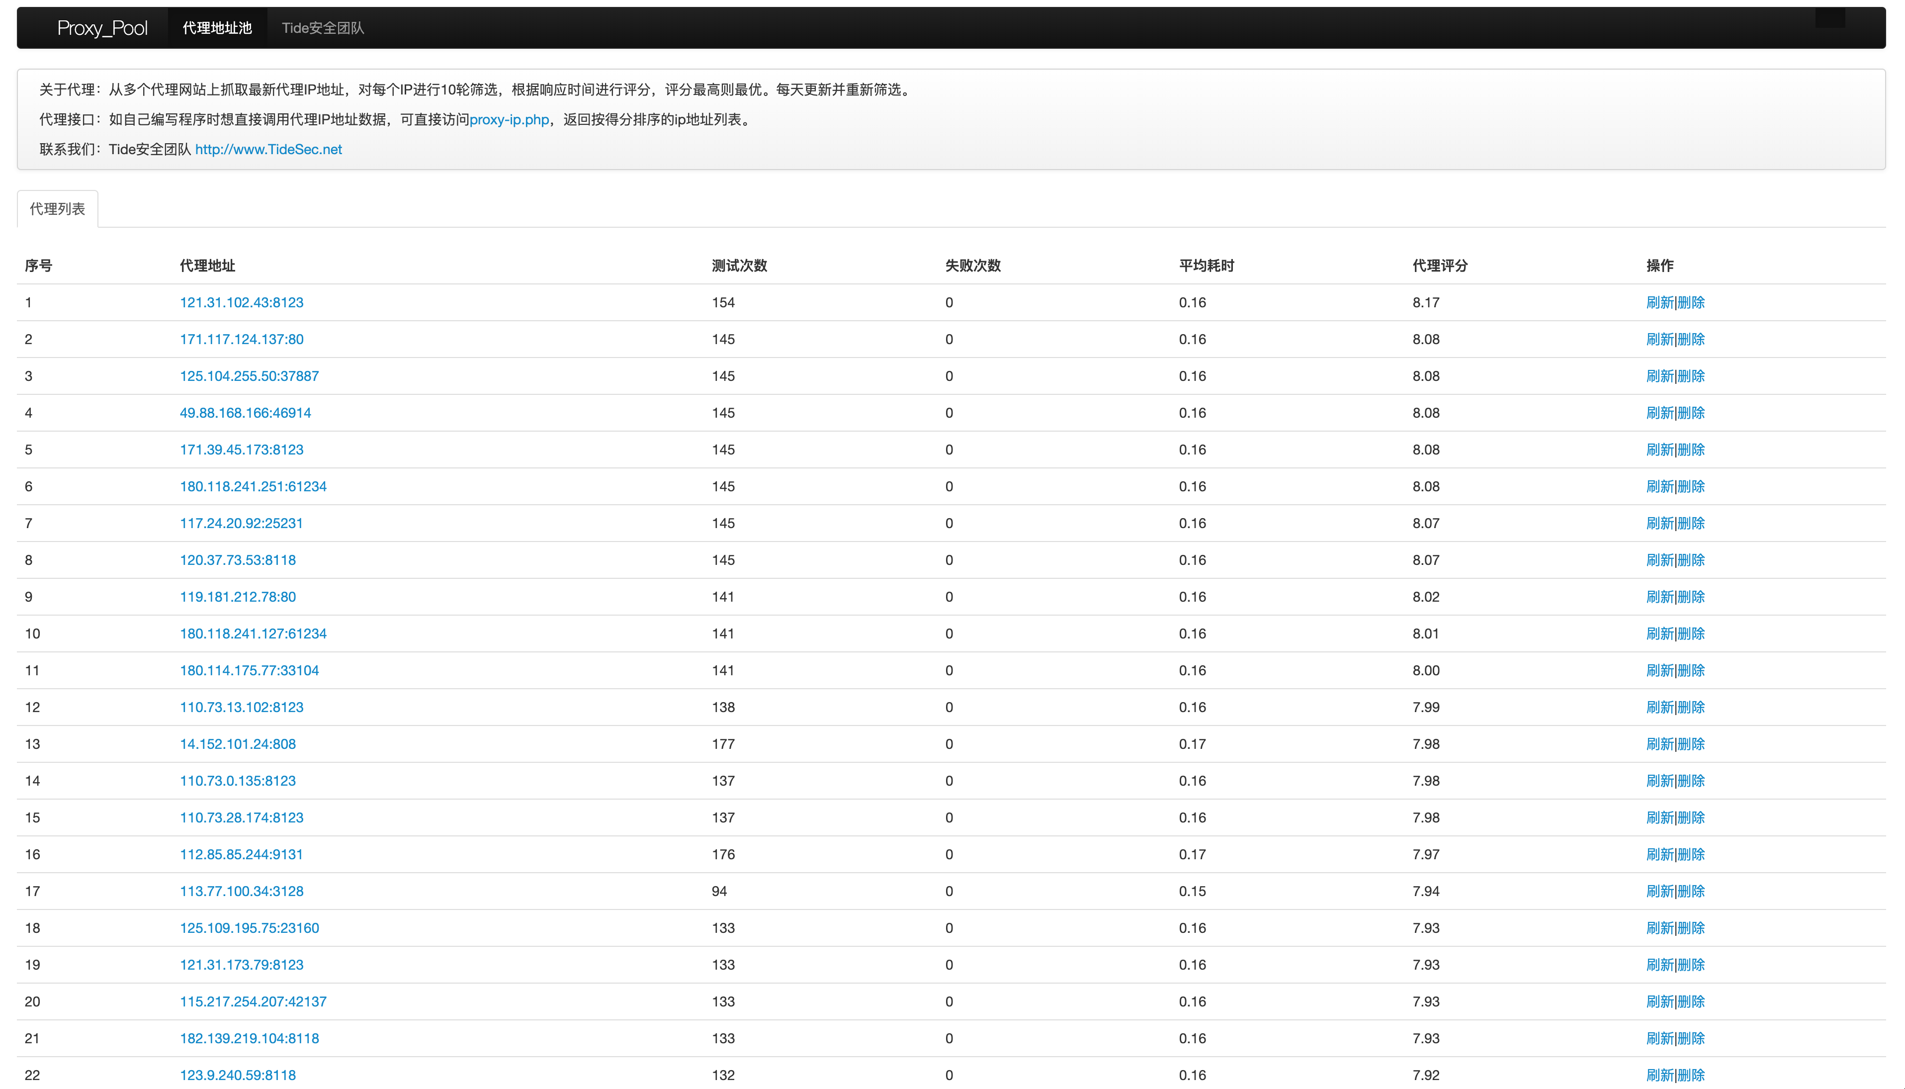1905x1089 pixels.
Task: Open proxy 125.104.255.50:37887 link
Action: pyautogui.click(x=249, y=376)
